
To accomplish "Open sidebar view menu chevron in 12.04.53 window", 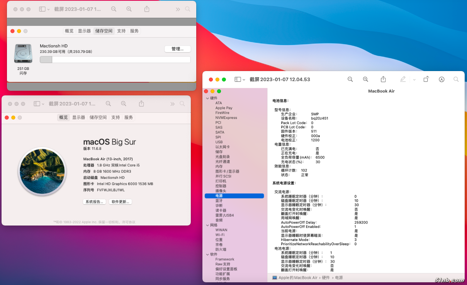I will 244,80.
